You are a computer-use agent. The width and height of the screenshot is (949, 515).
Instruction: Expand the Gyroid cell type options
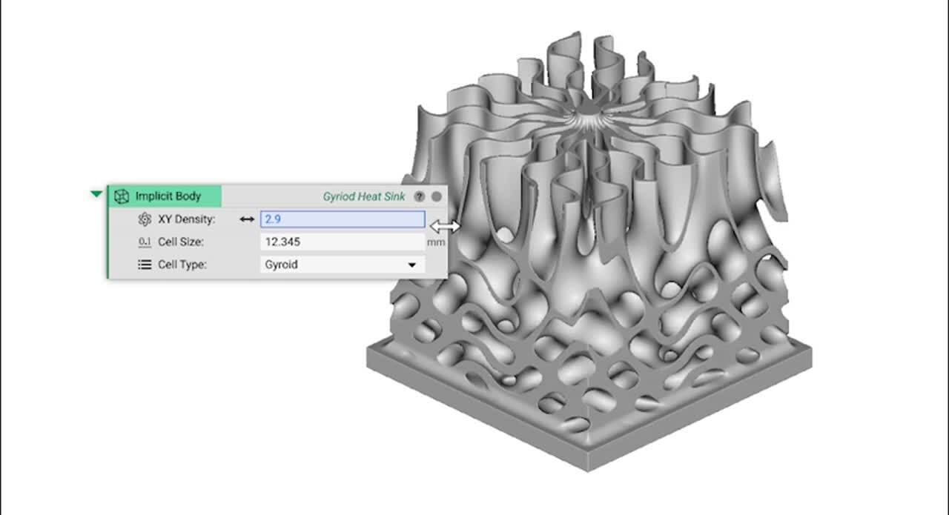(412, 264)
